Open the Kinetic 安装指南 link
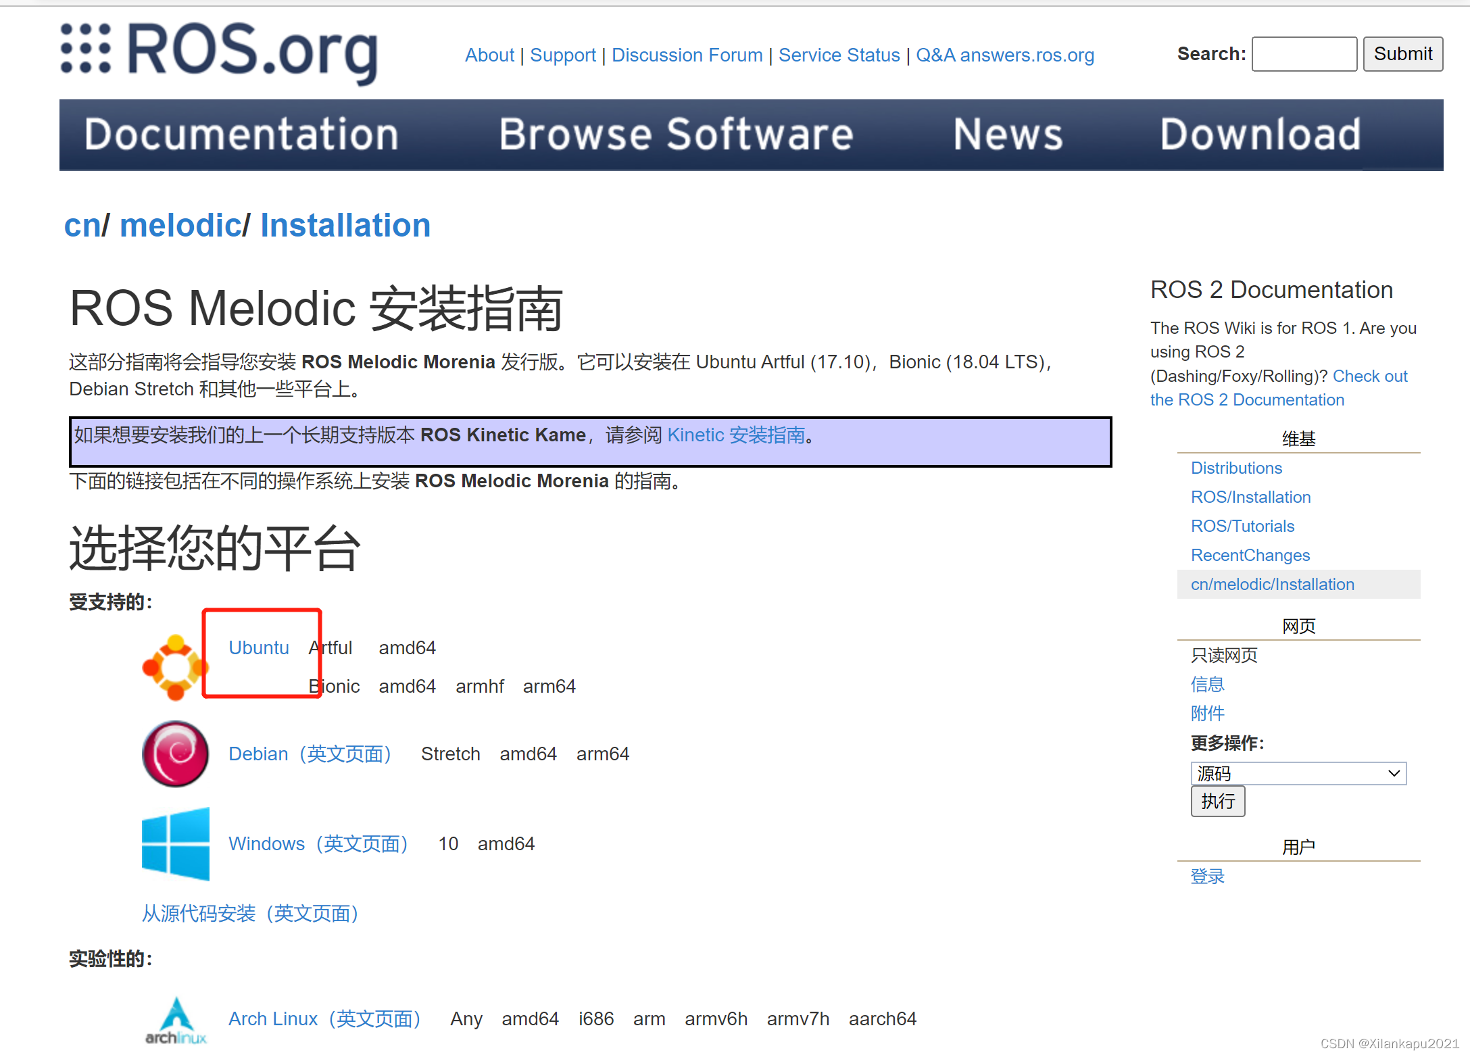Screen dimensions: 1470x1057 (736, 435)
